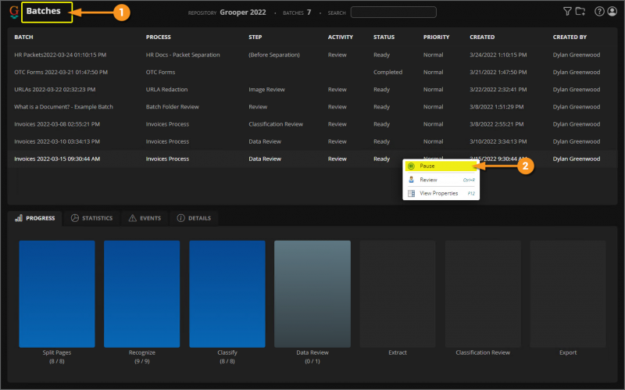This screenshot has width=625, height=390.
Task: Open the user profile icon
Action: point(611,12)
